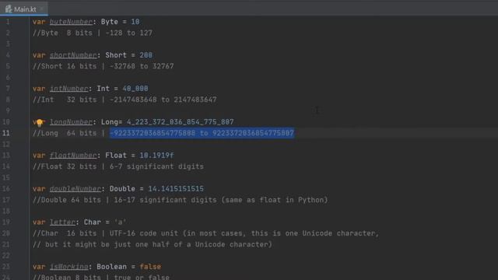498x280 pixels.
Task: Click the Boolean type keyword
Action: click(112, 267)
